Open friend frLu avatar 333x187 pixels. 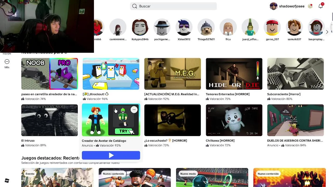[x=228, y=27]
